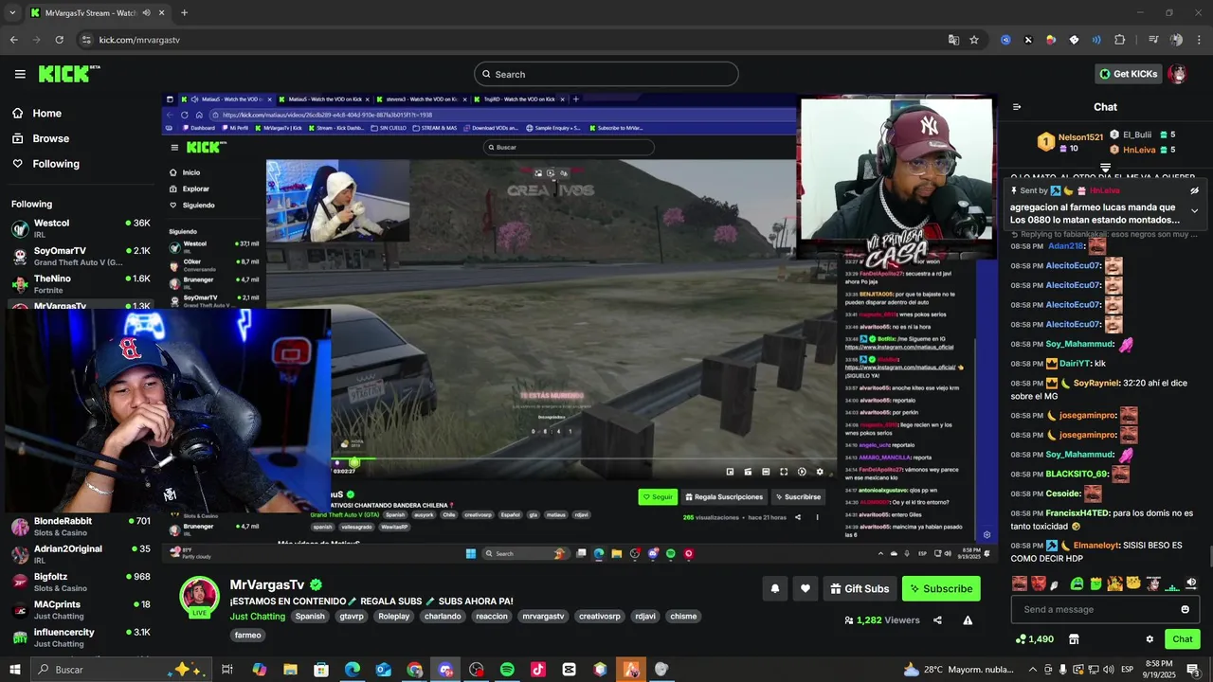Open the Chrome three-dot menu
Viewport: 1213px width, 682px height.
(1199, 40)
